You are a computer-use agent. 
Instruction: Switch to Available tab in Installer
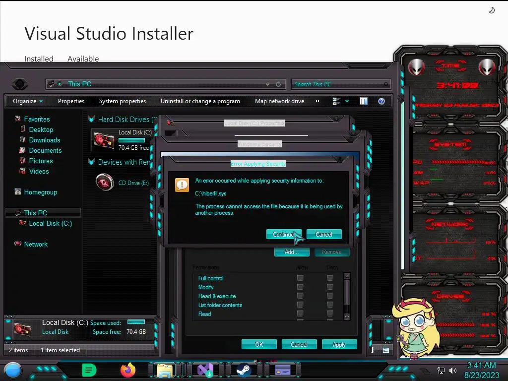[x=83, y=59]
